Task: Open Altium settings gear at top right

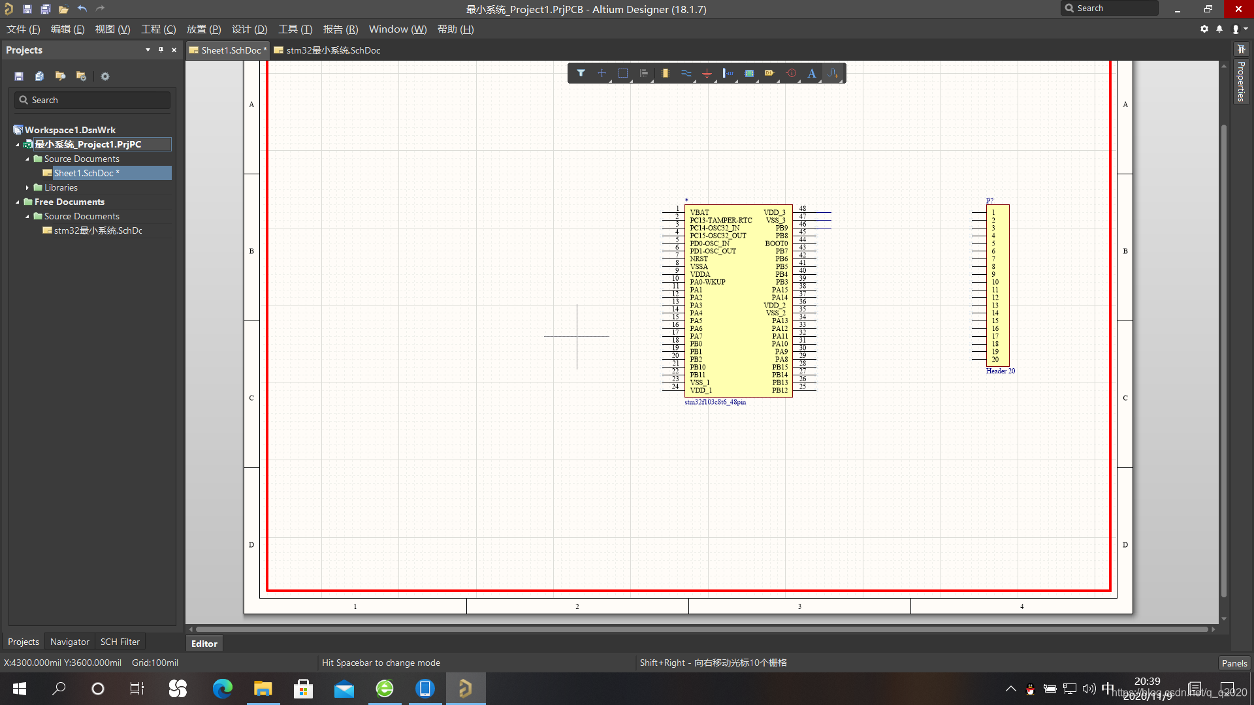Action: click(1204, 29)
